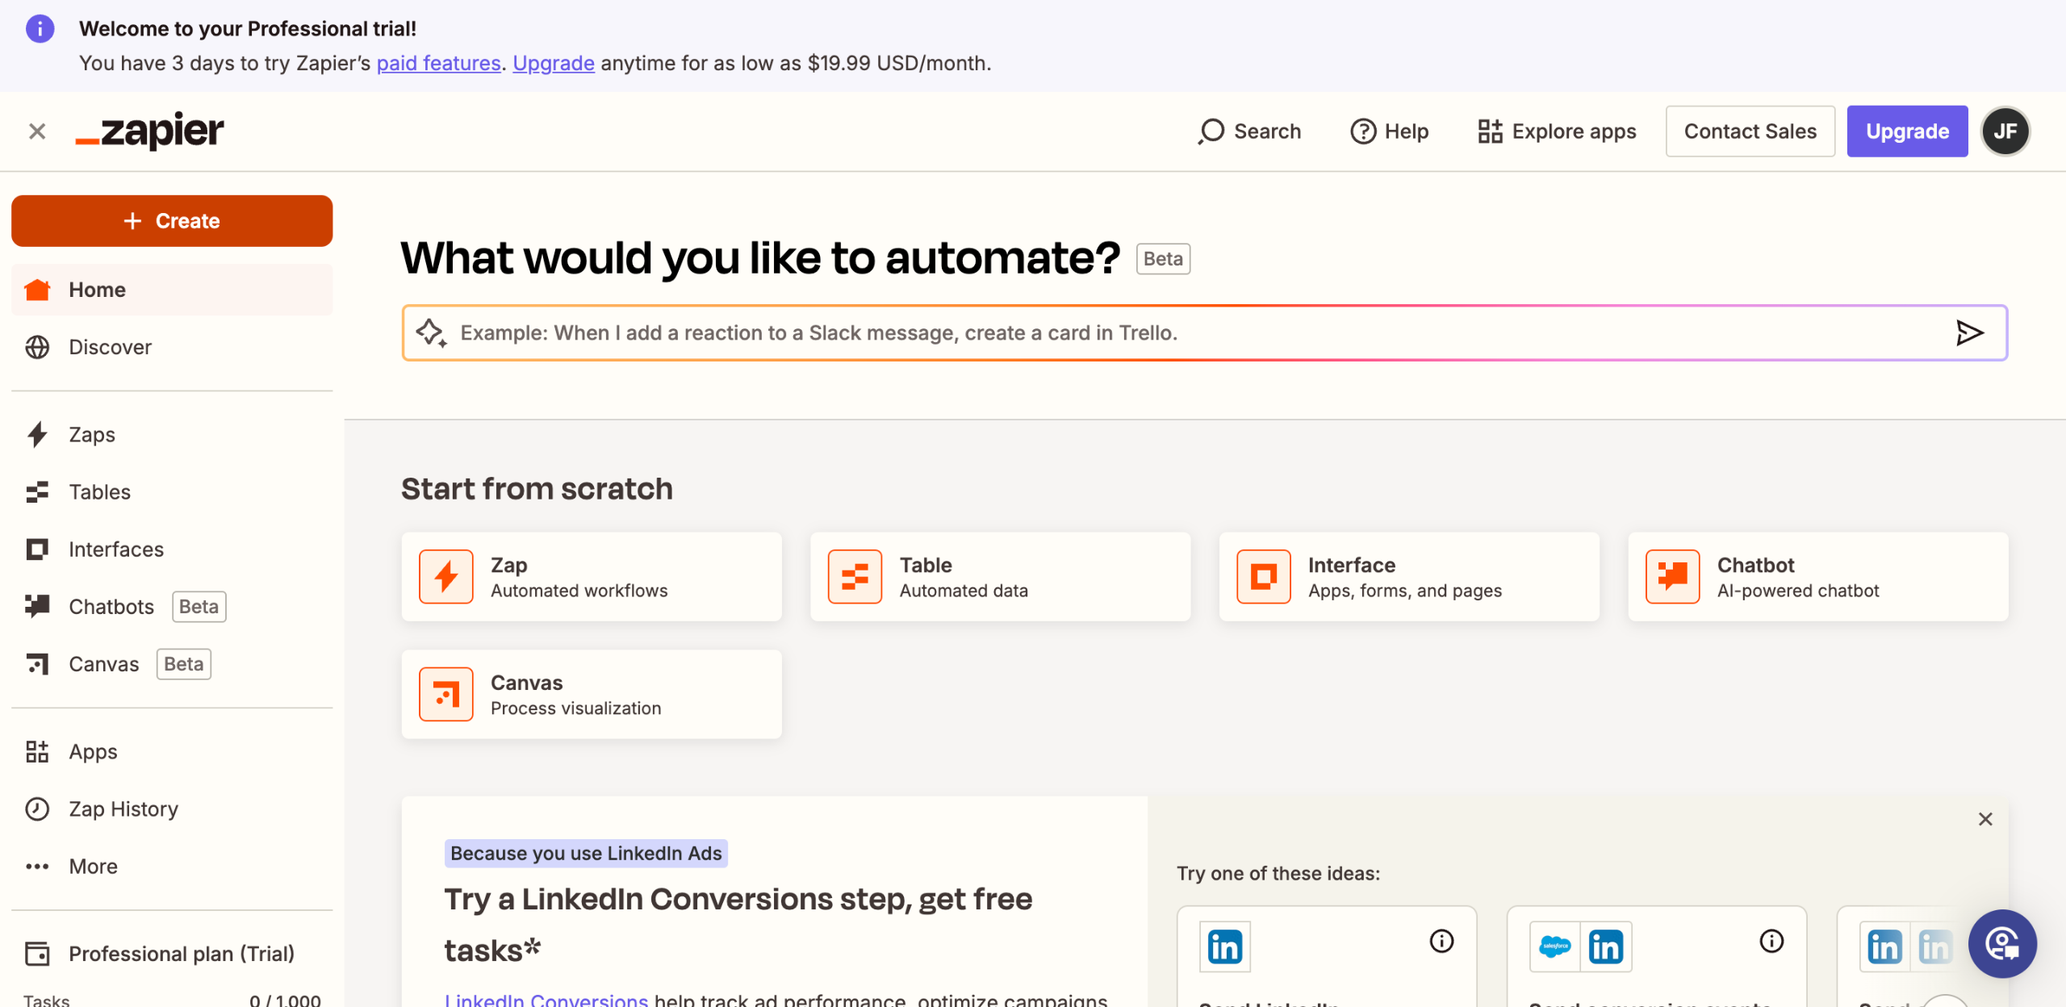The image size is (2066, 1007).
Task: Focus the automation prompt text field
Action: [x=1130, y=332]
